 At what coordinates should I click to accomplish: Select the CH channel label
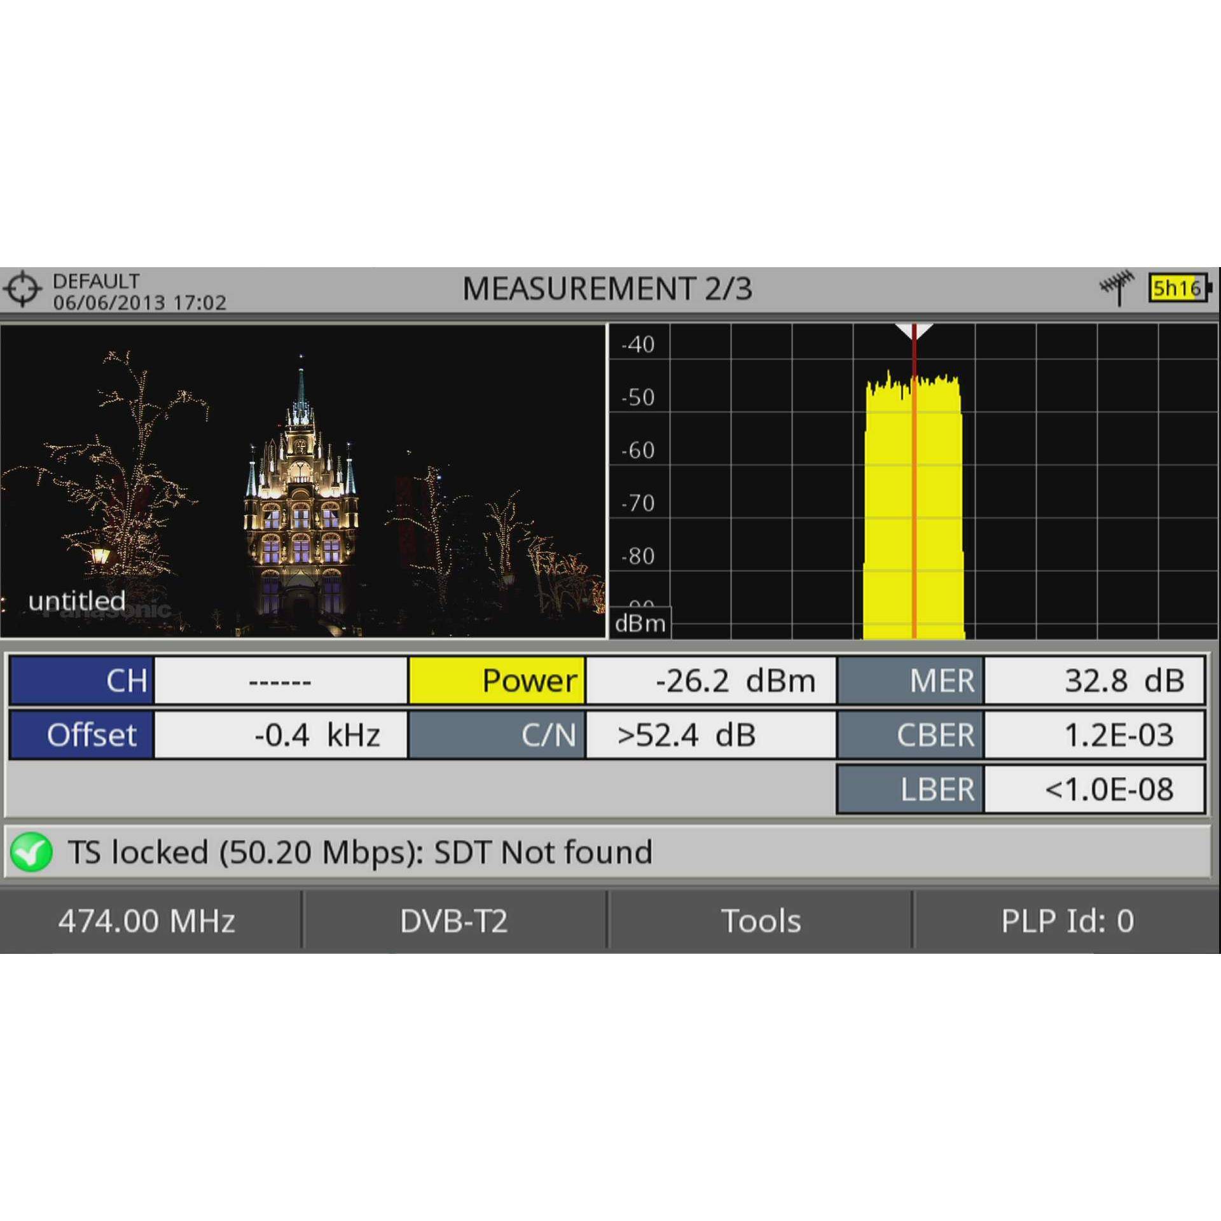[x=82, y=680]
